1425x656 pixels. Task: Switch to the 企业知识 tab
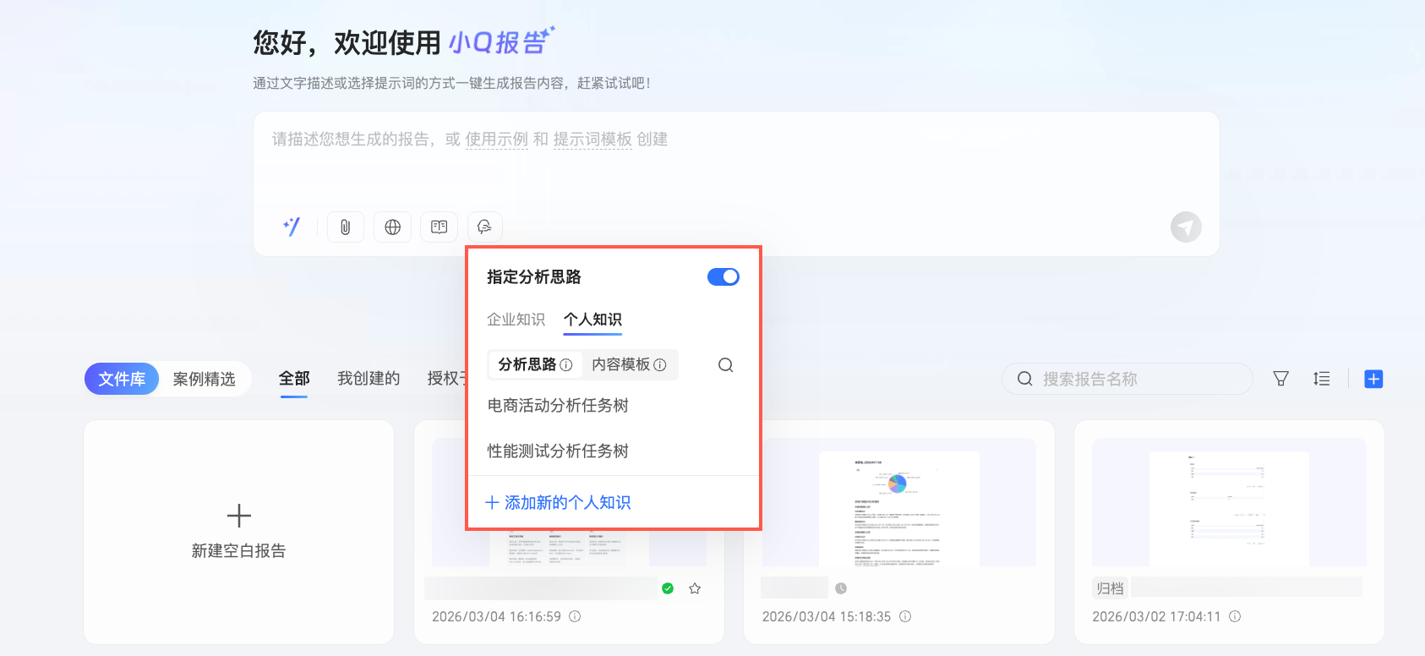click(x=516, y=320)
